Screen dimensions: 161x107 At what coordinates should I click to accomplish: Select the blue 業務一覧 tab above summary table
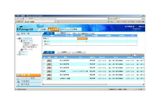click(49, 33)
